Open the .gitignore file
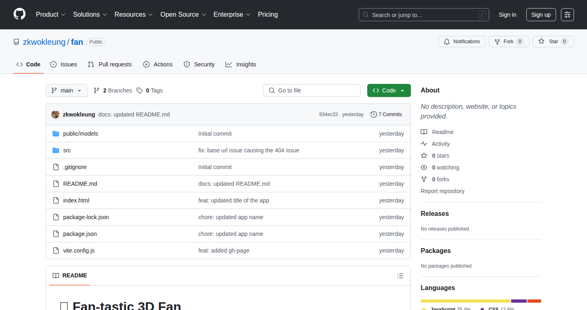This screenshot has height=310, width=587. tap(75, 167)
